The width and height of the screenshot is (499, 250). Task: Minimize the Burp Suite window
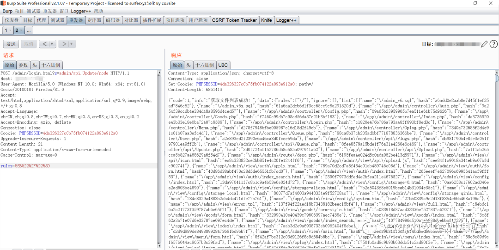[461, 3]
